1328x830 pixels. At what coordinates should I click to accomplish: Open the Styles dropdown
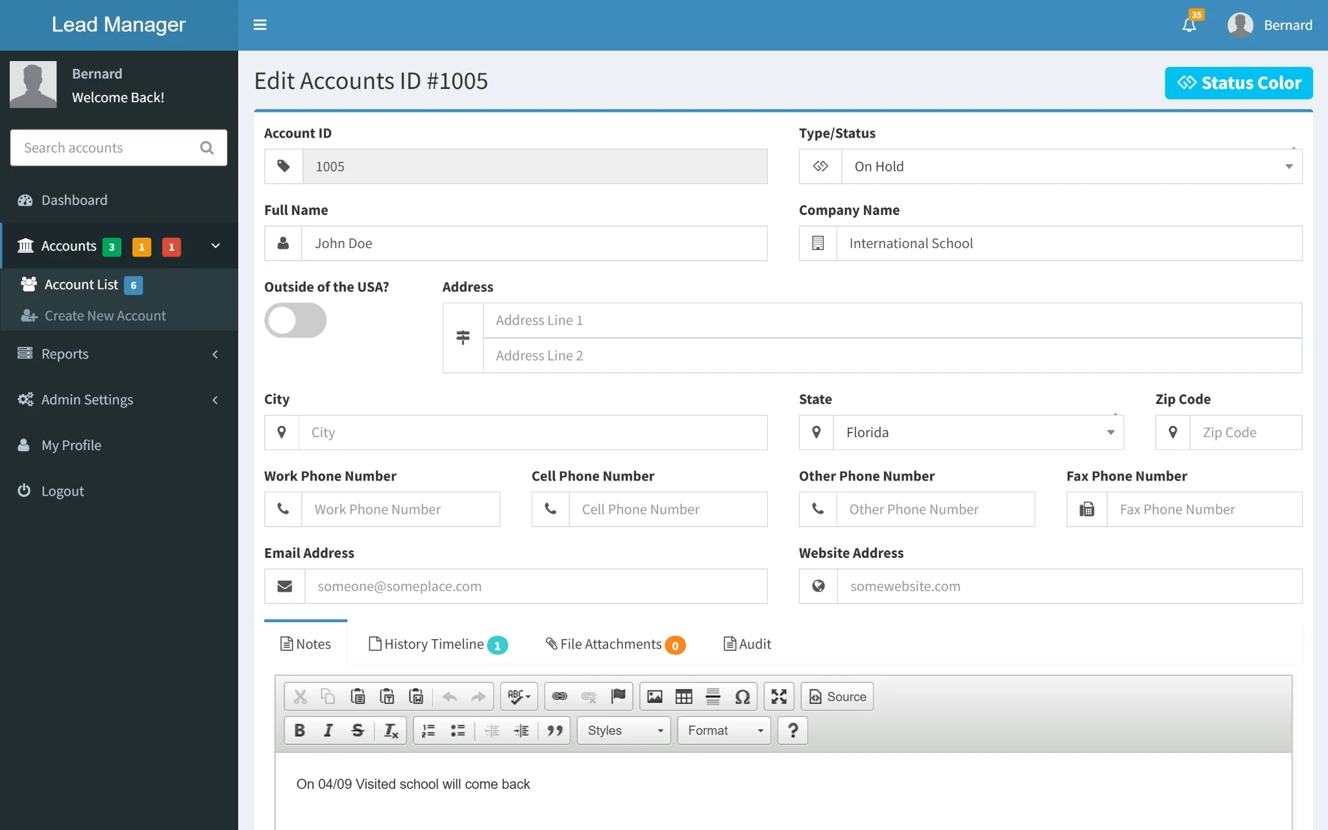click(624, 731)
